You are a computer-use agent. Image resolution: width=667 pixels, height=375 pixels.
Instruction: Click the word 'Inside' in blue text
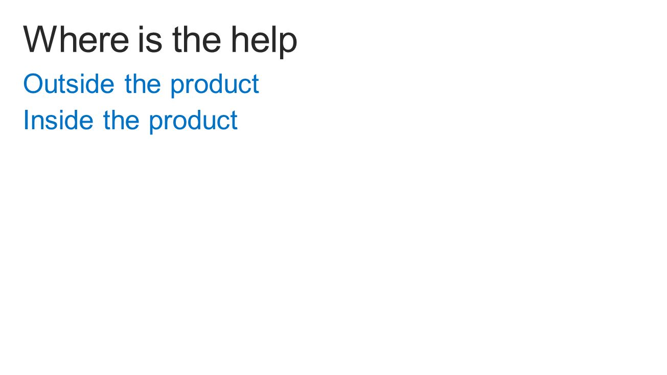[58, 120]
